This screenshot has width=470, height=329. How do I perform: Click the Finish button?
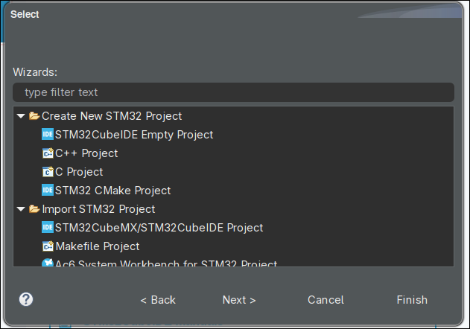412,300
